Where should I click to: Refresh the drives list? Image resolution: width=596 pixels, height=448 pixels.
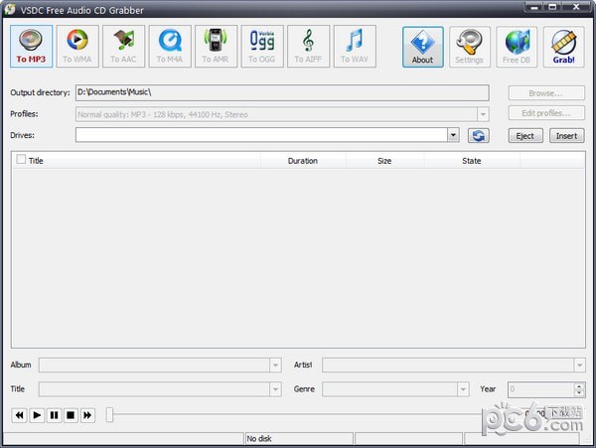479,136
